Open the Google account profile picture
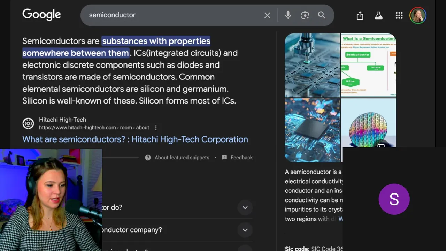Viewport: 446px width, 251px height. click(x=418, y=15)
